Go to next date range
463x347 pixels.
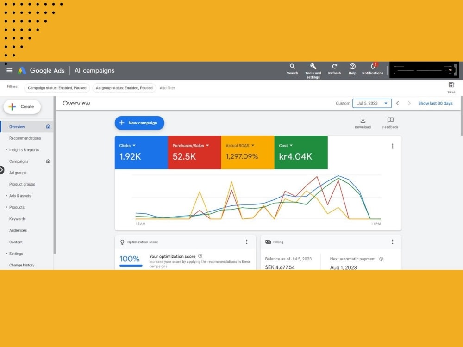[x=409, y=103]
